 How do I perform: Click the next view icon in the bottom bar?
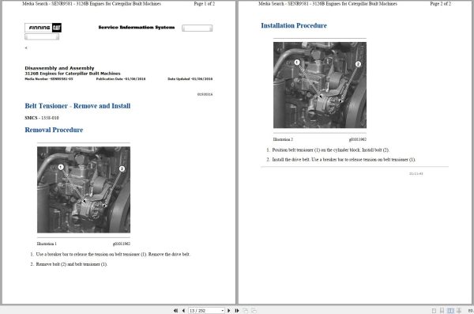click(x=254, y=310)
